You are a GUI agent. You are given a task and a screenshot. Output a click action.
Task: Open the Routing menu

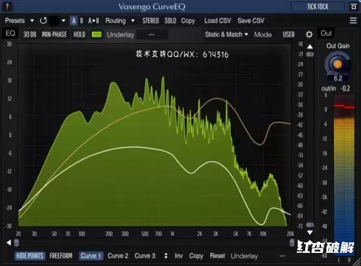point(116,21)
